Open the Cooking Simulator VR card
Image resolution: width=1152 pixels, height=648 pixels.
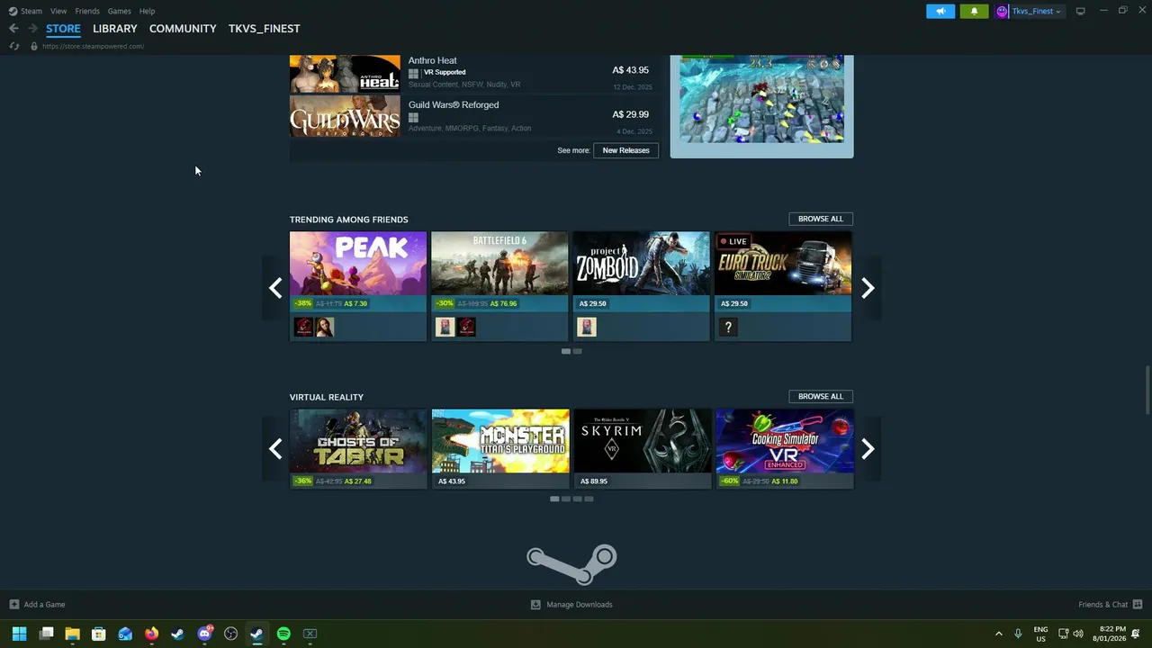(785, 448)
